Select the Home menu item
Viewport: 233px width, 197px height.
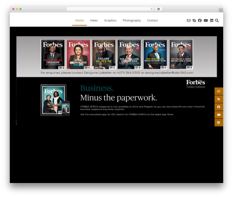tap(79, 20)
